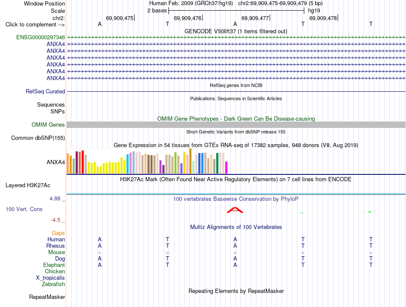Click the green ENSG00000297346 transcript arrow line
The width and height of the screenshot is (406, 307).
[236, 37]
